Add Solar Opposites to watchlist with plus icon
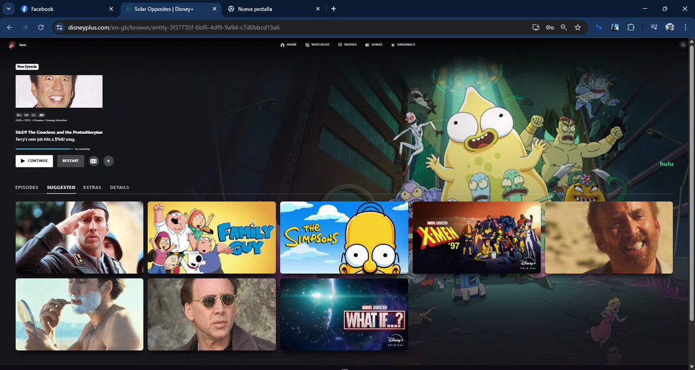 (x=108, y=161)
